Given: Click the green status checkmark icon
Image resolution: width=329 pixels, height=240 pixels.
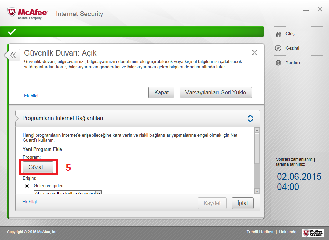Looking at the screenshot, I should [12, 32].
